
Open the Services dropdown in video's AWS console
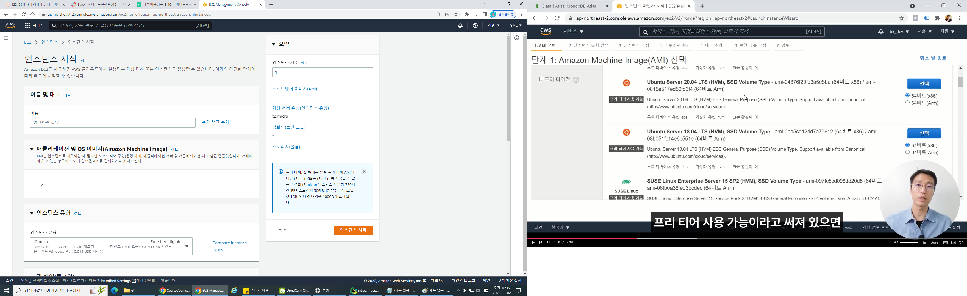click(573, 32)
